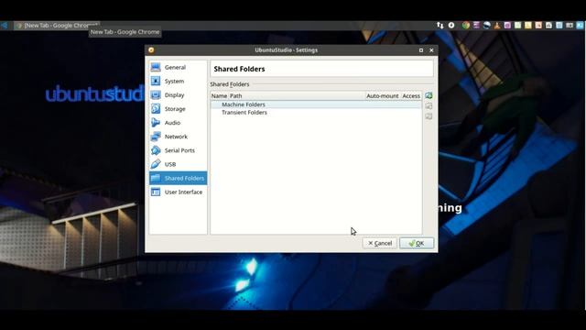Click the remove shared folder icon
This screenshot has height=330, width=586.
pyautogui.click(x=429, y=116)
